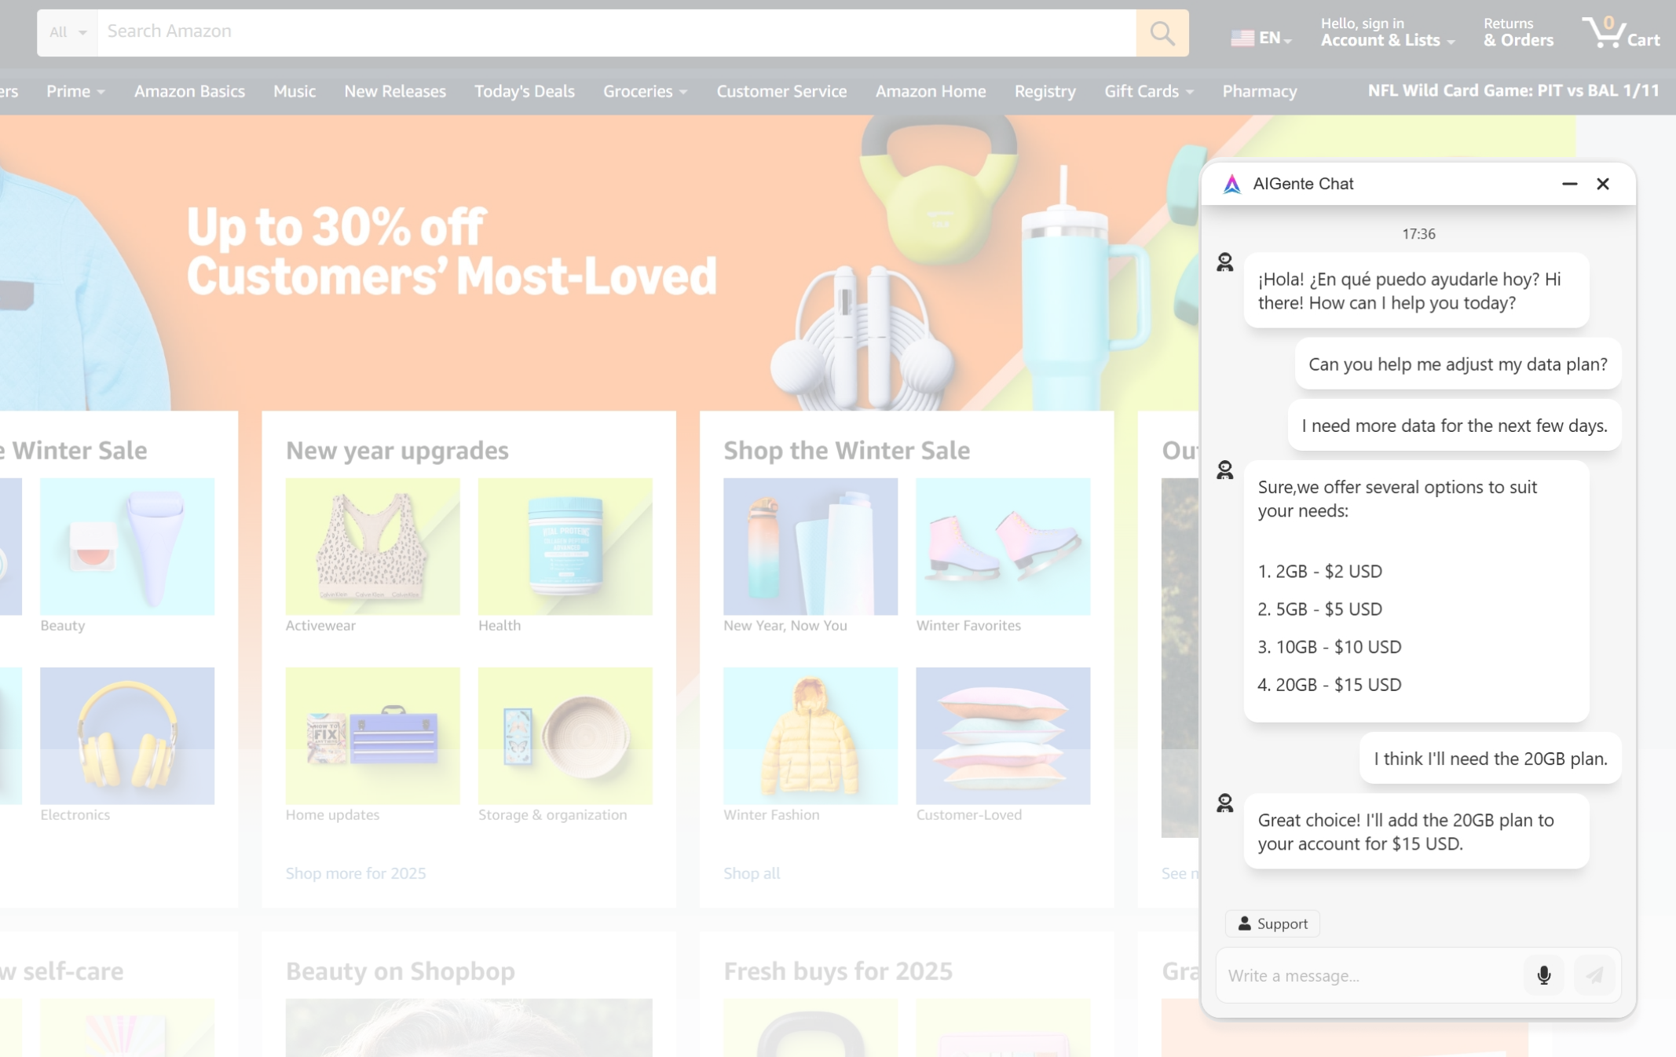This screenshot has width=1676, height=1057.
Task: Open Today's Deals in navigation bar
Action: [x=524, y=91]
